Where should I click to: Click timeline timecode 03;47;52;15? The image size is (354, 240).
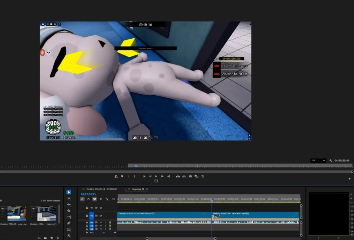[x=88, y=194]
